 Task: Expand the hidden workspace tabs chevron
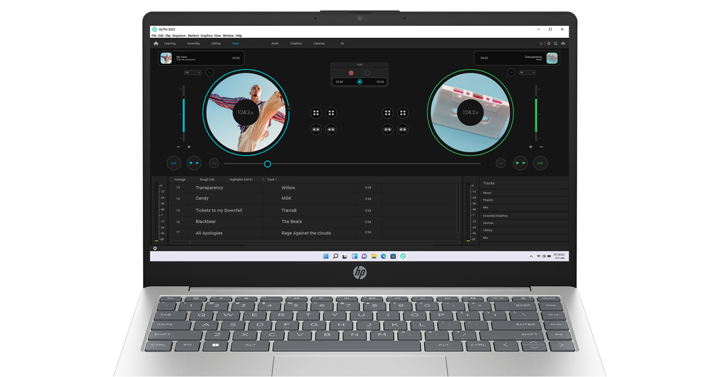(x=342, y=43)
